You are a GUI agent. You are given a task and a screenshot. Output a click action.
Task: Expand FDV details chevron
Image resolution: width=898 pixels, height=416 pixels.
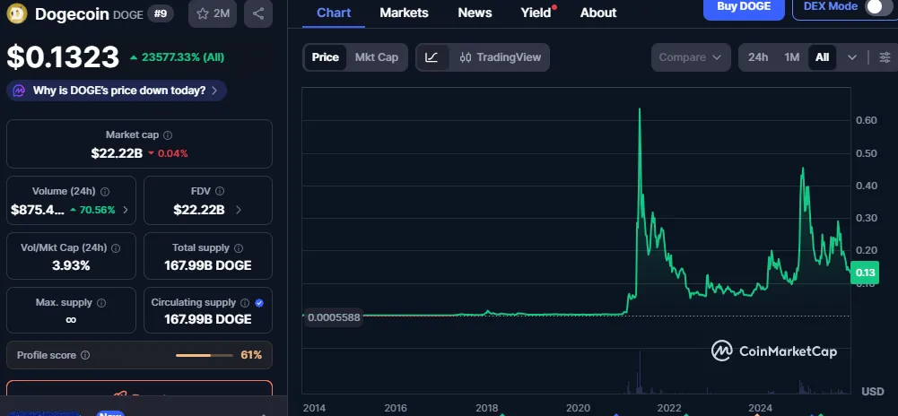click(x=239, y=210)
